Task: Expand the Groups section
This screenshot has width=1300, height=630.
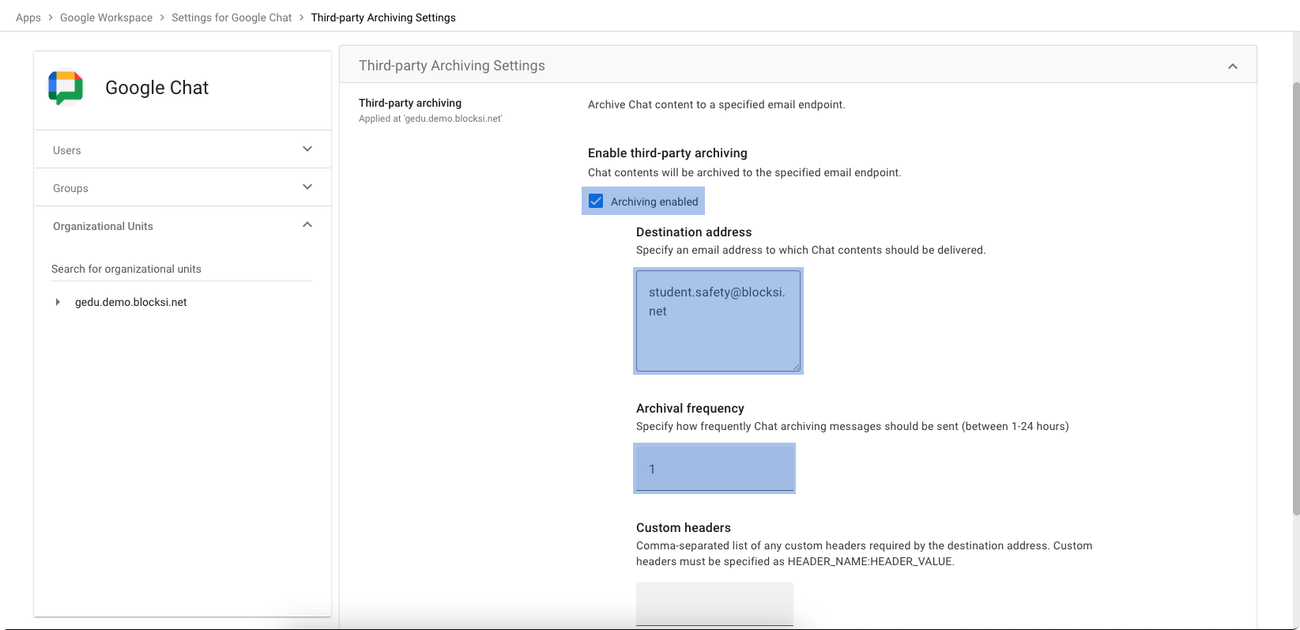Action: pos(307,187)
